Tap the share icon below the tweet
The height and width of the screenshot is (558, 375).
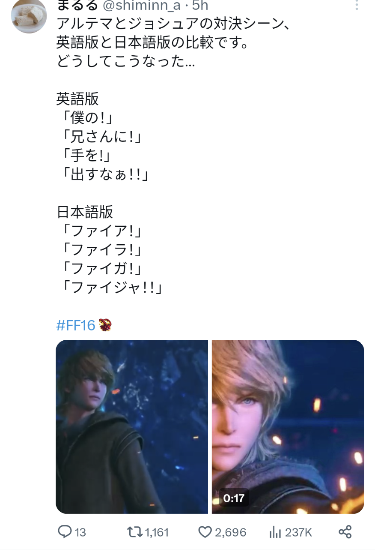345,532
